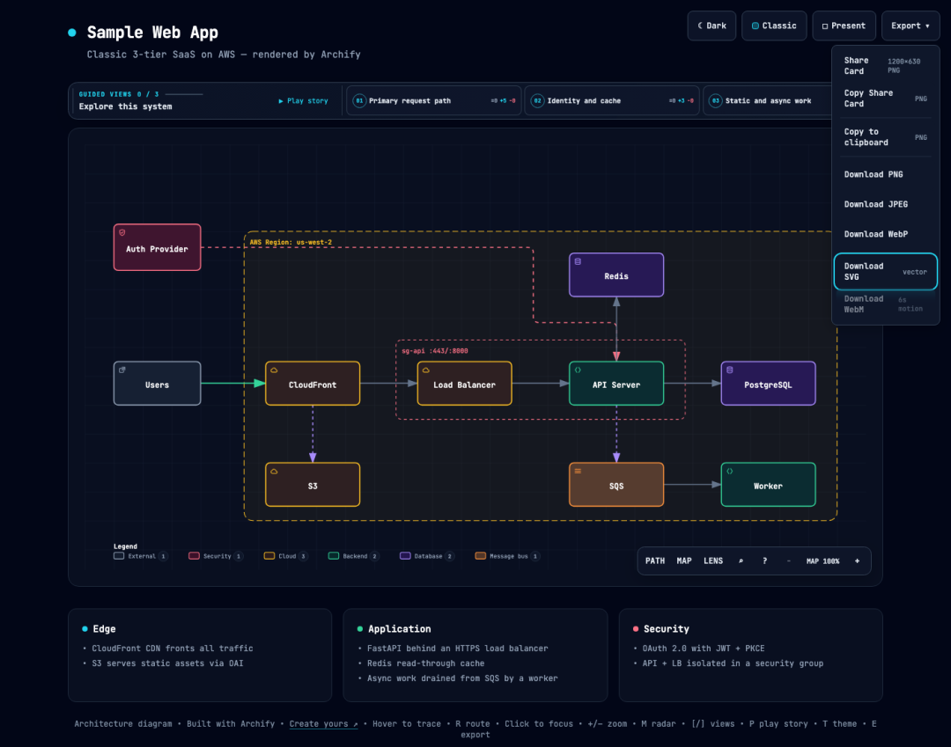Select the Load Balancer node

click(465, 384)
